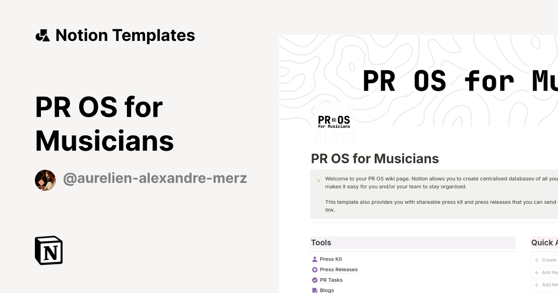Click the lightbulb callout icon
The width and height of the screenshot is (558, 293).
point(319,179)
